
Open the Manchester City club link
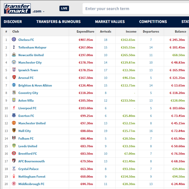[30, 62]
